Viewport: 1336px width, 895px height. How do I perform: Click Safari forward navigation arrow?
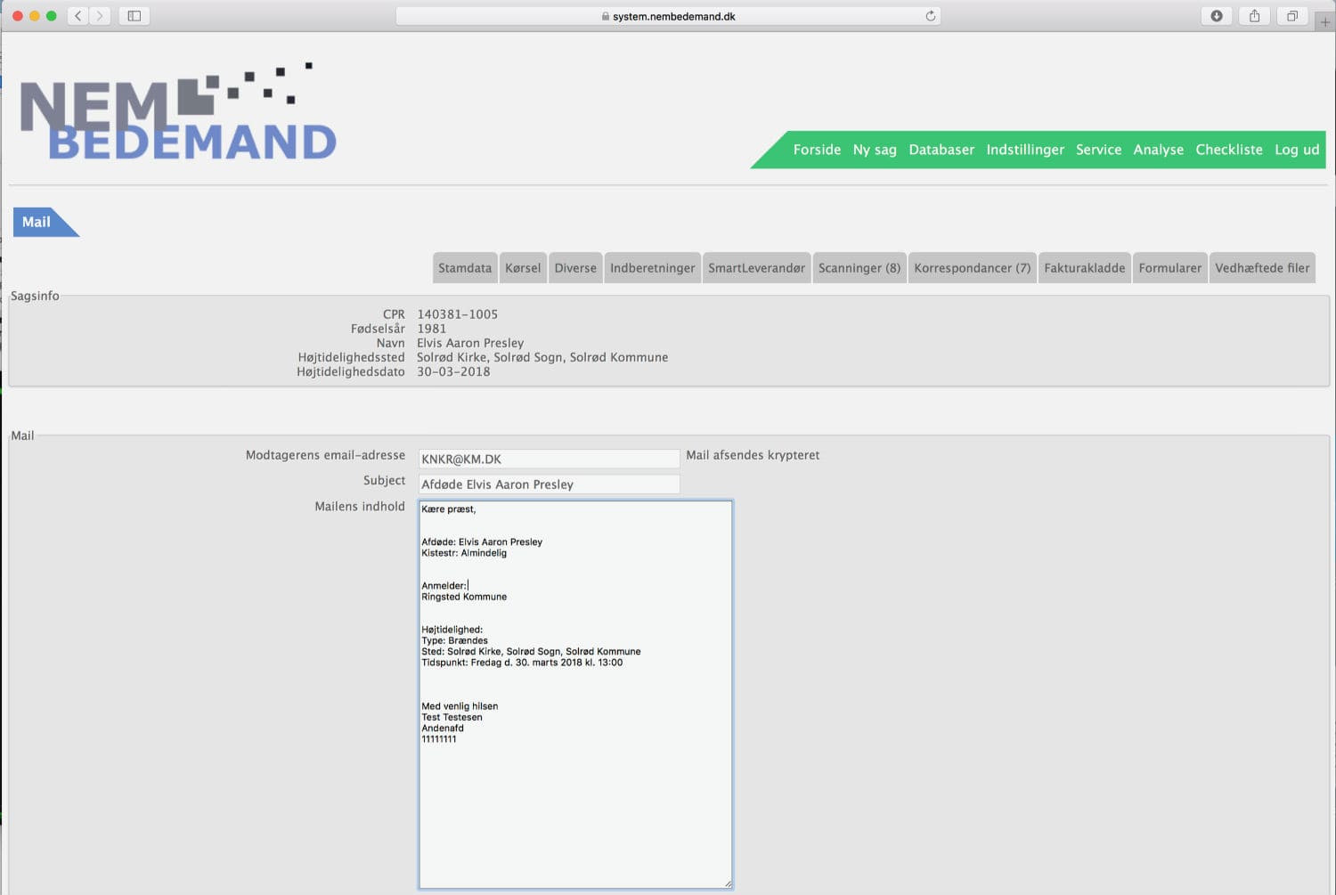[x=100, y=16]
